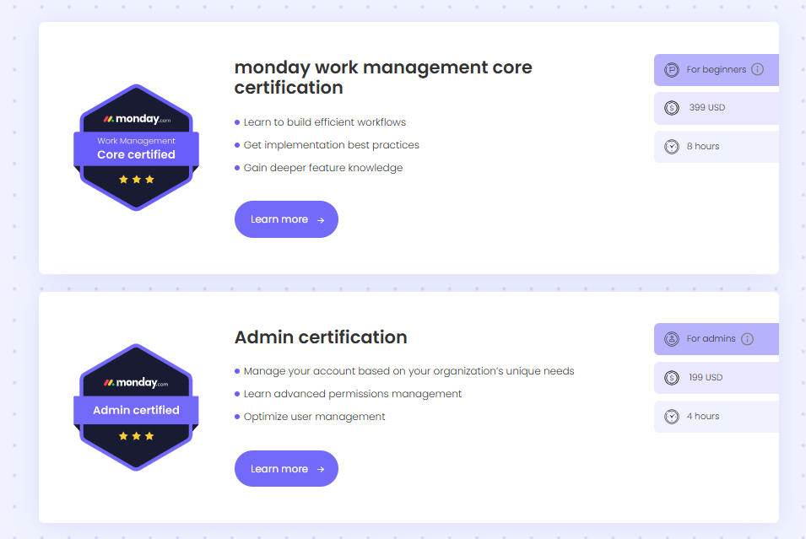Click the Optimize user management bullet
The width and height of the screenshot is (806, 539).
pyautogui.click(x=314, y=417)
